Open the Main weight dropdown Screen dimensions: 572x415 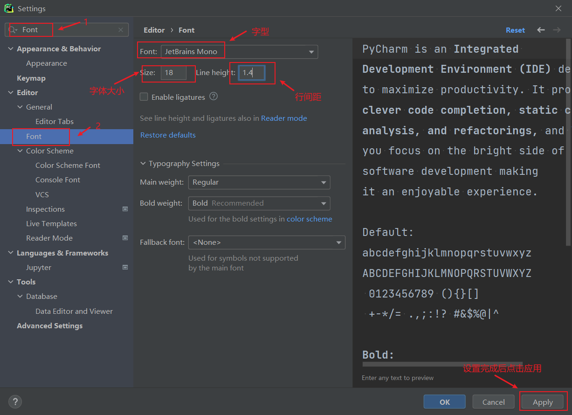(x=259, y=182)
